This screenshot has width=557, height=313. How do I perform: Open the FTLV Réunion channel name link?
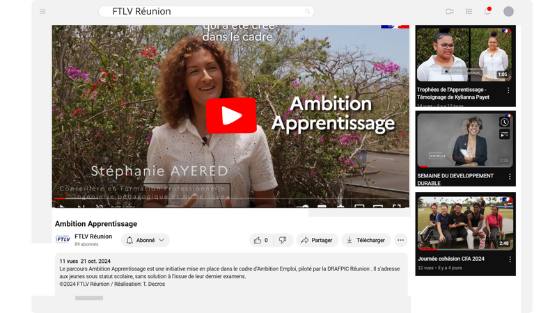pyautogui.click(x=93, y=236)
